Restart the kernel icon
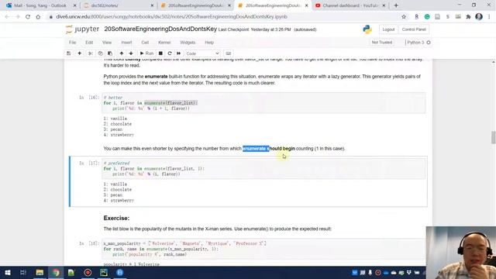The image size is (496, 279). click(x=170, y=53)
